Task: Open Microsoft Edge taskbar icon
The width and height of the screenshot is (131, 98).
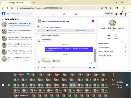Action: 28,74
